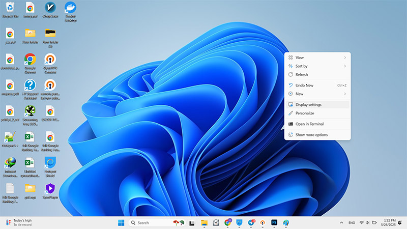Choose Refresh from the context menu
407x229 pixels.
(x=317, y=75)
